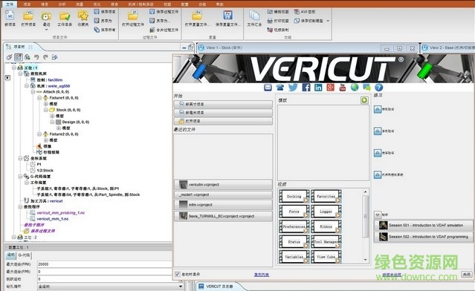Open the Google Plus icon
The height and width of the screenshot is (291, 475).
pos(330,88)
